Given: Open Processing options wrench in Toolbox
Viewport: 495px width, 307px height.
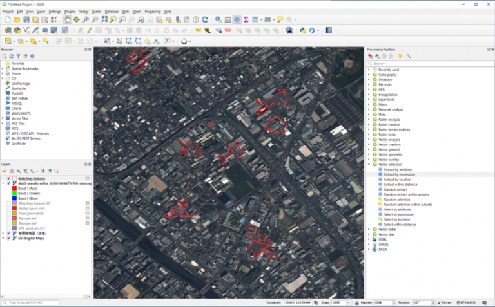Looking at the screenshot, I should tap(409, 56).
